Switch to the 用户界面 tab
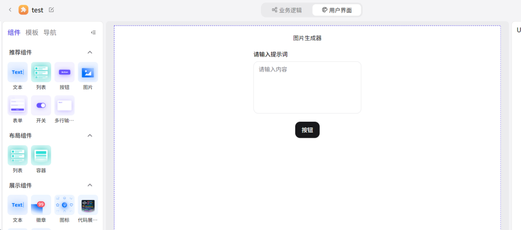 (337, 10)
